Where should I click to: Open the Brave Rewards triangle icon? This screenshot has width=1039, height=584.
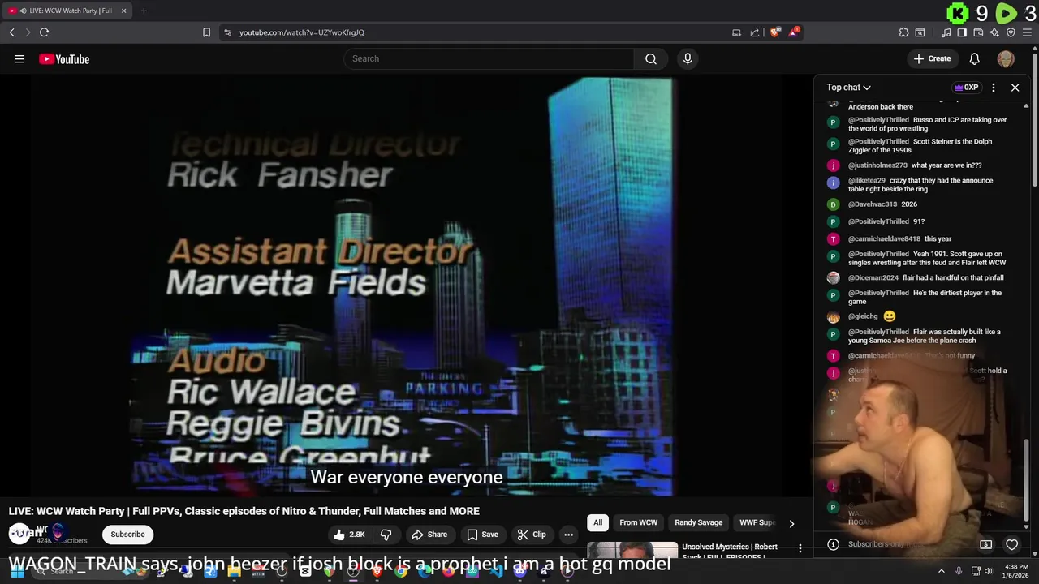(794, 32)
